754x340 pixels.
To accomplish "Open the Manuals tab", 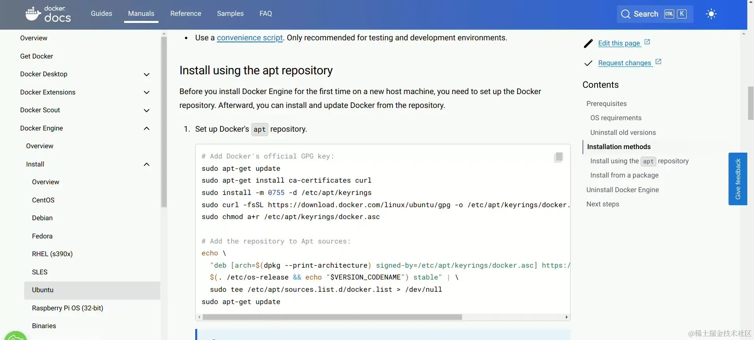I will 141,13.
